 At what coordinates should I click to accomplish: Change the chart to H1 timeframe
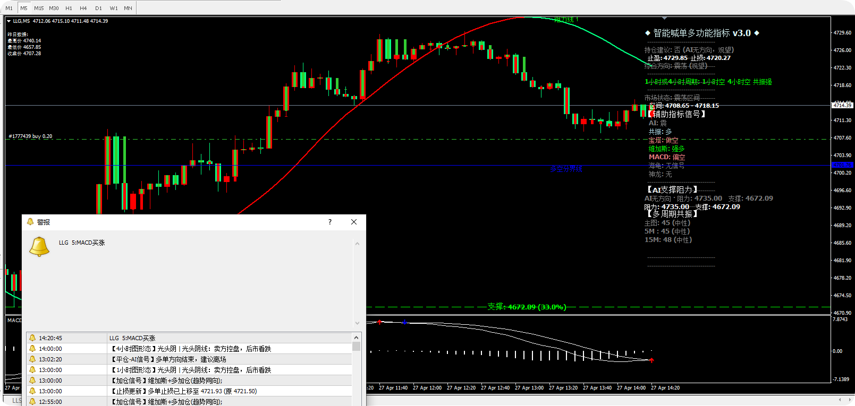69,8
